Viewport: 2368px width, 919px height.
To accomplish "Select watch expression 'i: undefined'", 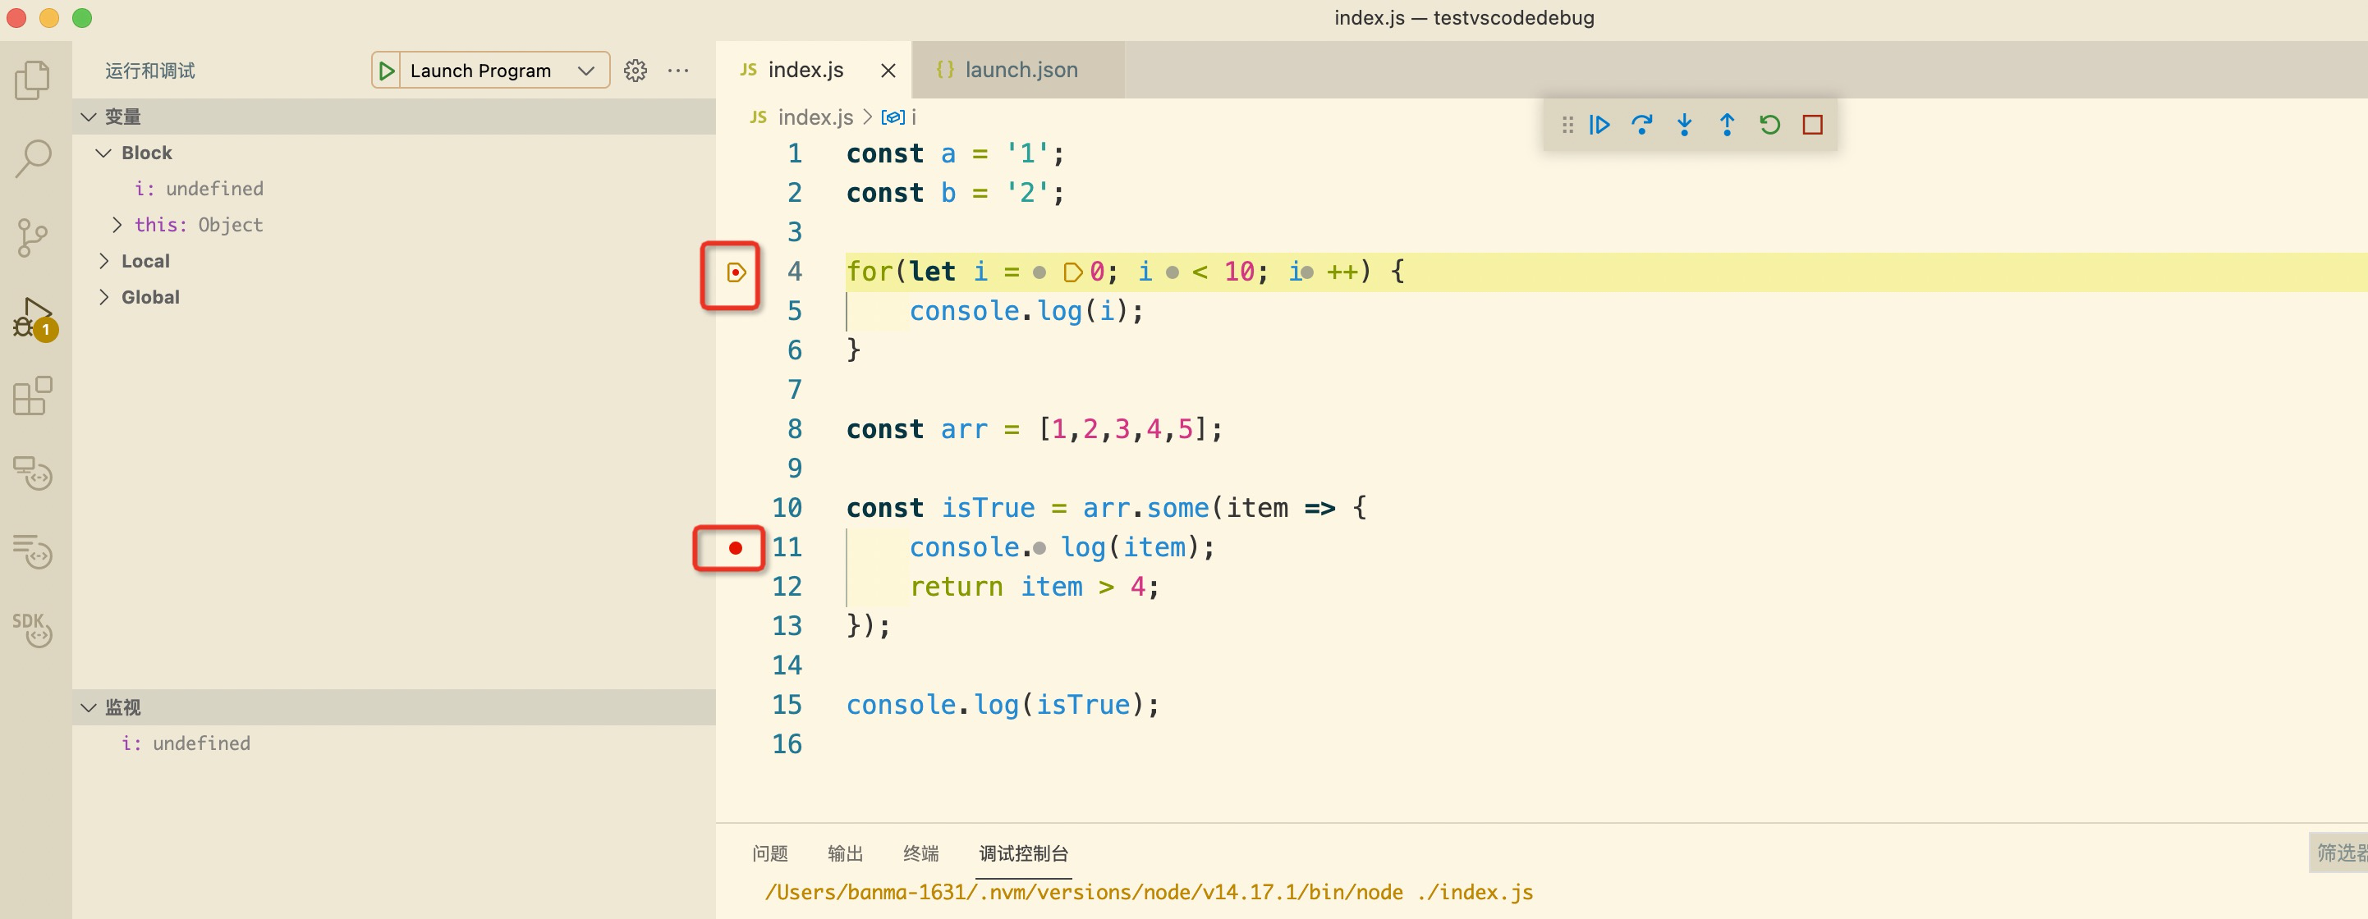I will pyautogui.click(x=393, y=743).
